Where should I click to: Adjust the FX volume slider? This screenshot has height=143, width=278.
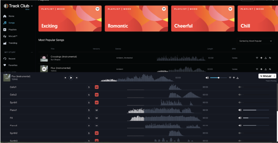point(256,118)
